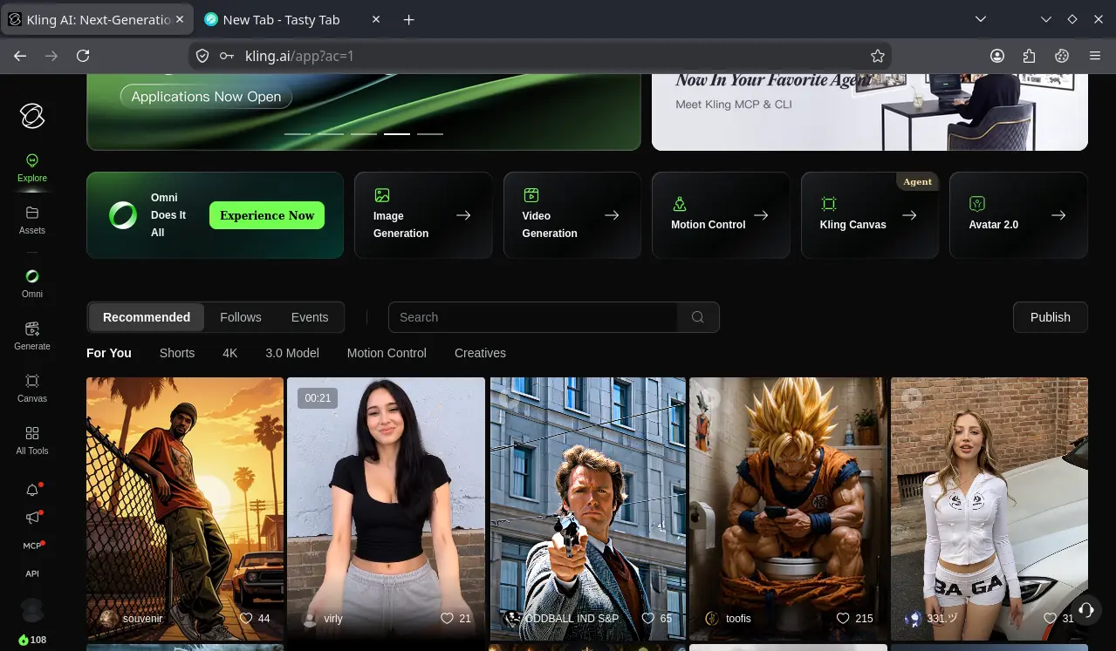Open creator souvenir's profile name
Screen dimensions: 1116x651
click(143, 619)
